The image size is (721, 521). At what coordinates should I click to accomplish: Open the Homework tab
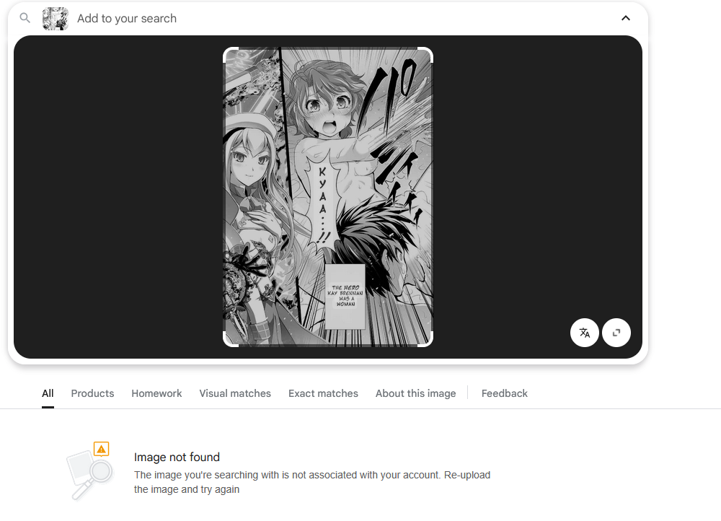click(x=156, y=393)
